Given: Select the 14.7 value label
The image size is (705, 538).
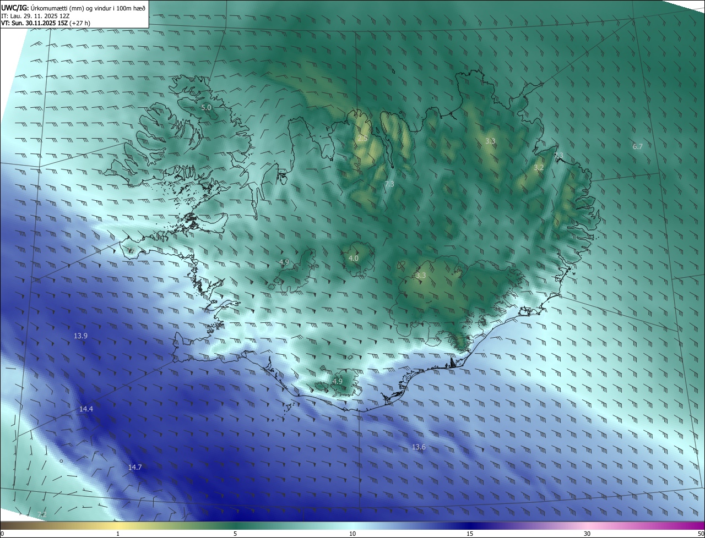Looking at the screenshot, I should coord(135,468).
